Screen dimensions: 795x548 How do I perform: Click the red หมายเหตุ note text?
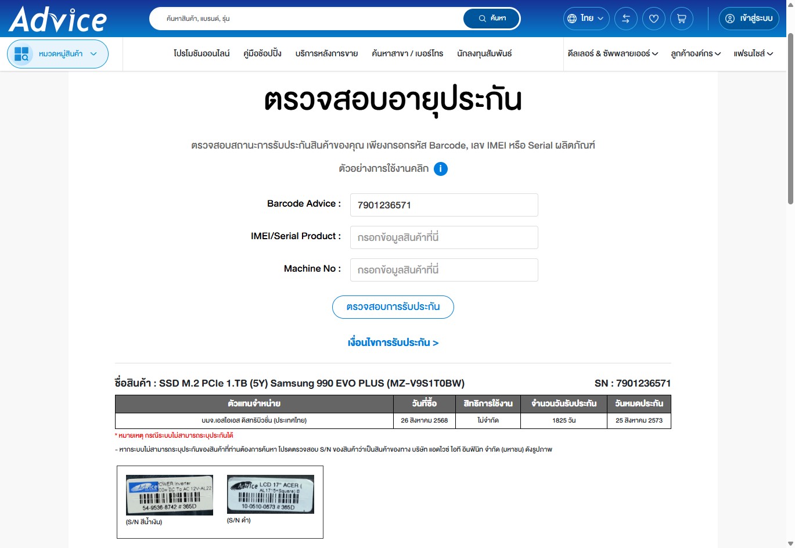(x=174, y=435)
